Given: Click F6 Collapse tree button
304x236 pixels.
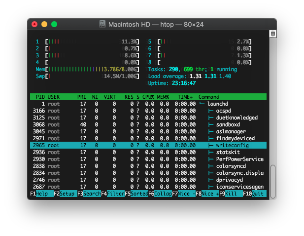Looking at the screenshot, I should pyautogui.click(x=160, y=194).
